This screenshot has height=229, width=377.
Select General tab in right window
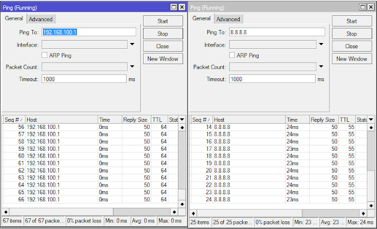coord(201,18)
